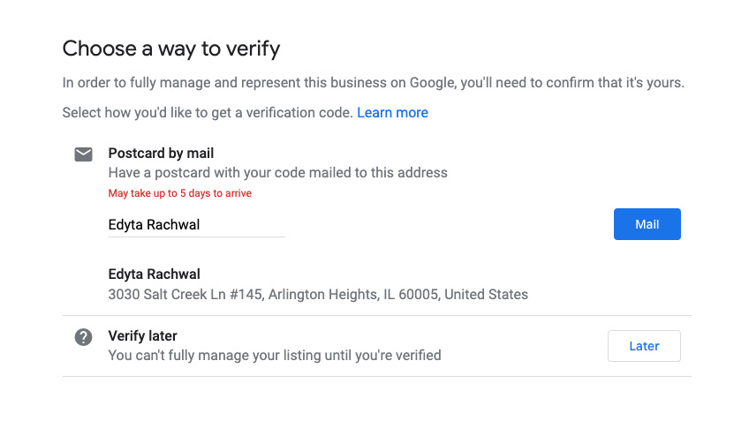Click the 'In order to fully manage' paragraph
The image size is (749, 436).
373,83
